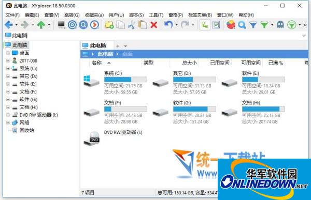Select 其它 (D:) in the tree

pyautogui.click(x=29, y=76)
